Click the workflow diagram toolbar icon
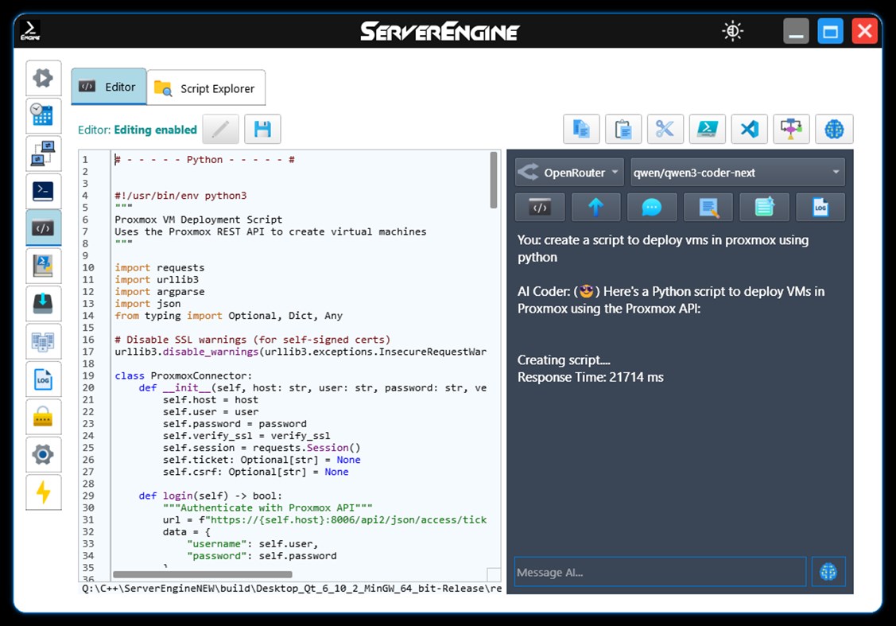 tap(791, 129)
